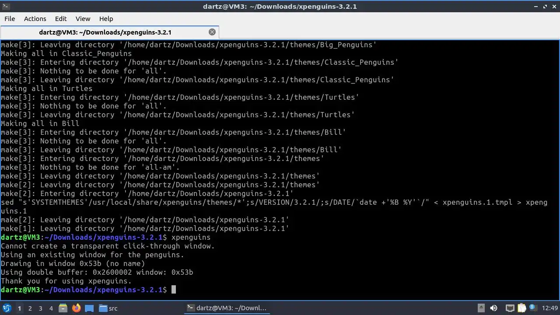Click the 'Making all in Classic_Penguins' line
The image size is (560, 315).
click(66, 53)
